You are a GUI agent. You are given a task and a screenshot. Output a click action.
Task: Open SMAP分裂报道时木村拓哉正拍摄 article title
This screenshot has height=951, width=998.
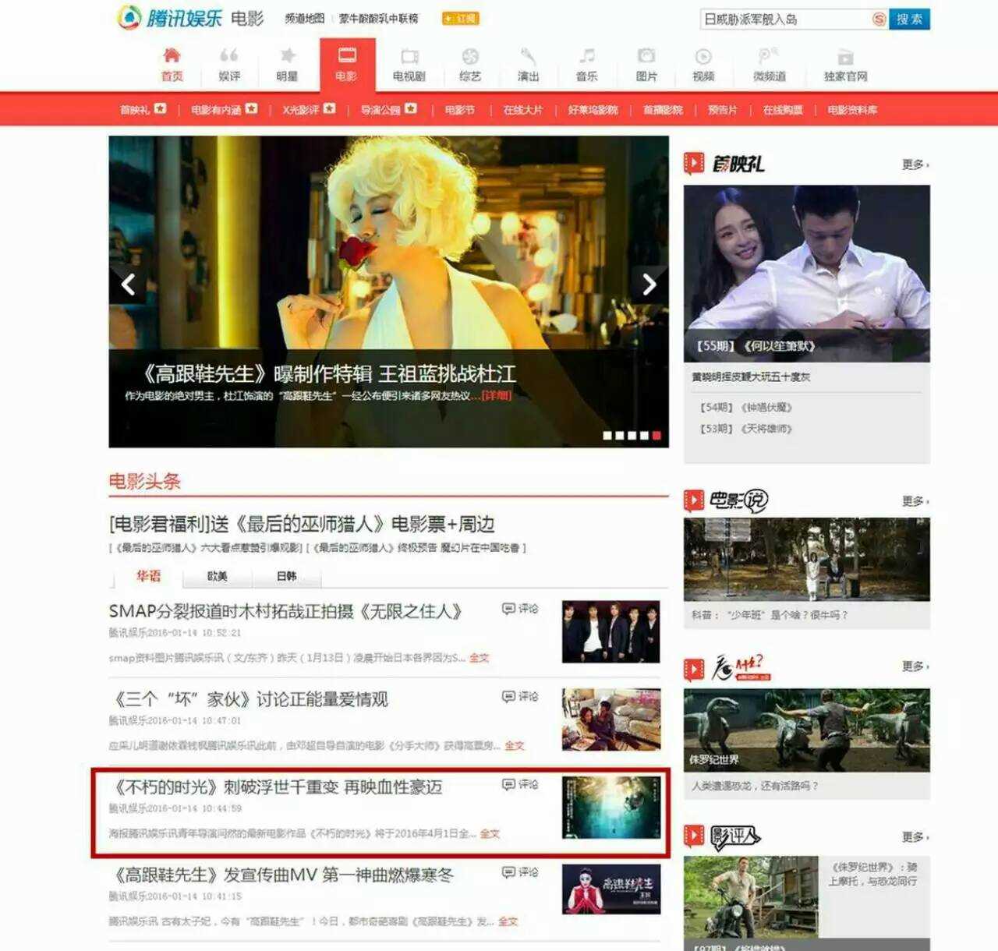point(285,611)
